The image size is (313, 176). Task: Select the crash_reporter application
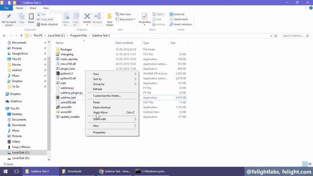pos(69,59)
